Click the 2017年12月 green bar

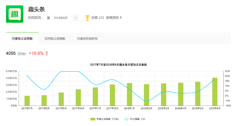coord(112,95)
